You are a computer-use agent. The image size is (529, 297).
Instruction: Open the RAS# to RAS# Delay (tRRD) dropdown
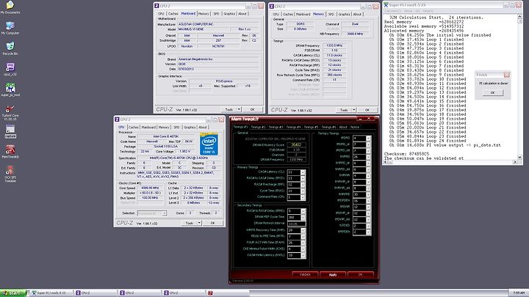coord(303,211)
